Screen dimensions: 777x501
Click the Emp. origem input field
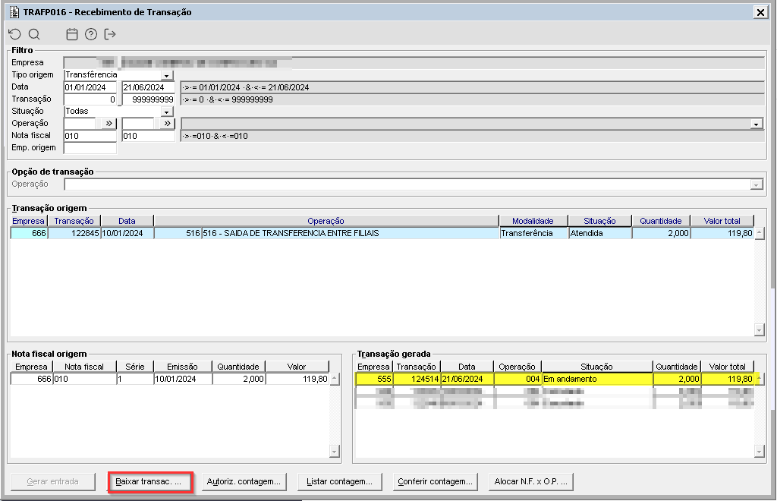click(x=90, y=148)
